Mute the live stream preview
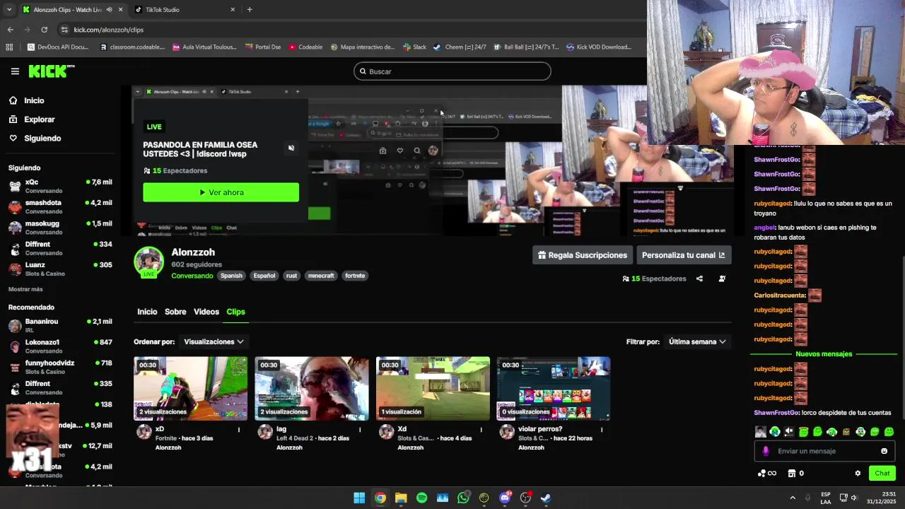The image size is (905, 509). pos(291,148)
